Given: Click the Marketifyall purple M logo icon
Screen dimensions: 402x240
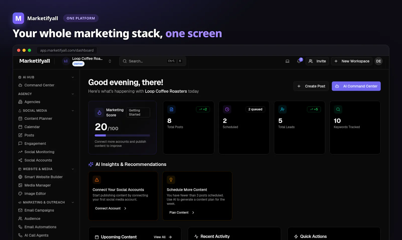Looking at the screenshot, I should (18, 18).
